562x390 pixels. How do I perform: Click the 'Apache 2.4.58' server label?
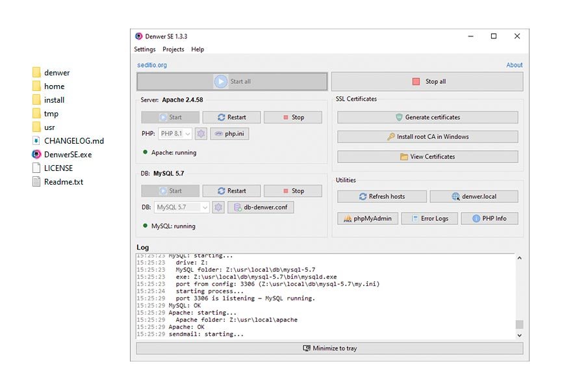[x=183, y=99]
